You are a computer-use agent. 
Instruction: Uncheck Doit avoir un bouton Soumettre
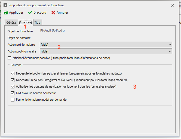[13, 93]
